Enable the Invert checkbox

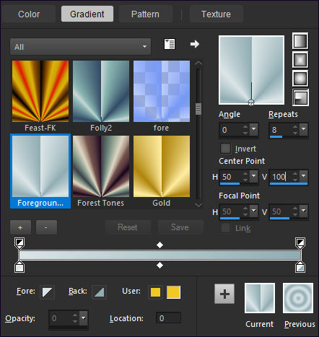[225, 149]
